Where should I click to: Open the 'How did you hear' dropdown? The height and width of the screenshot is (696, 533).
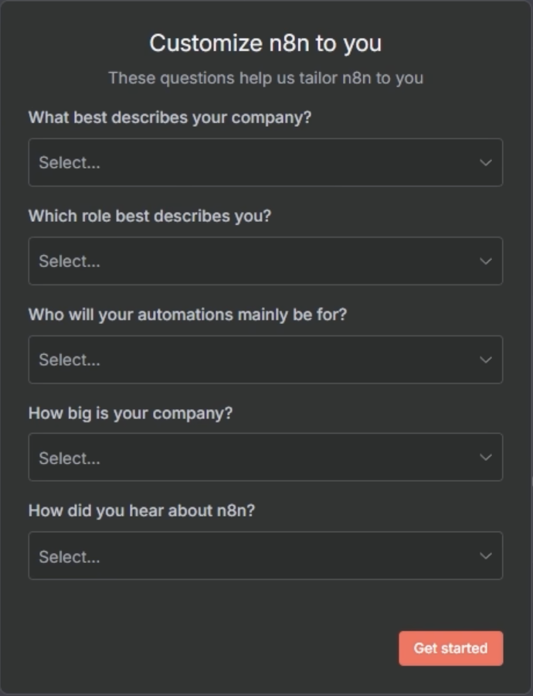point(265,556)
